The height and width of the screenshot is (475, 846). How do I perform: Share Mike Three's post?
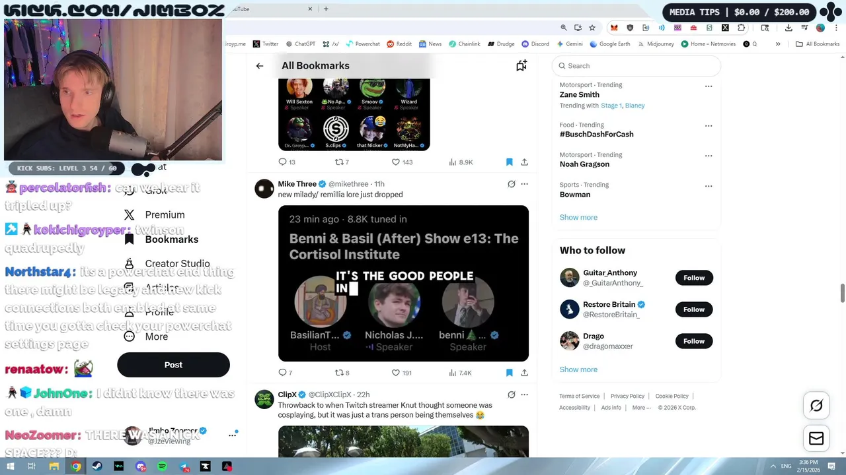[524, 373]
